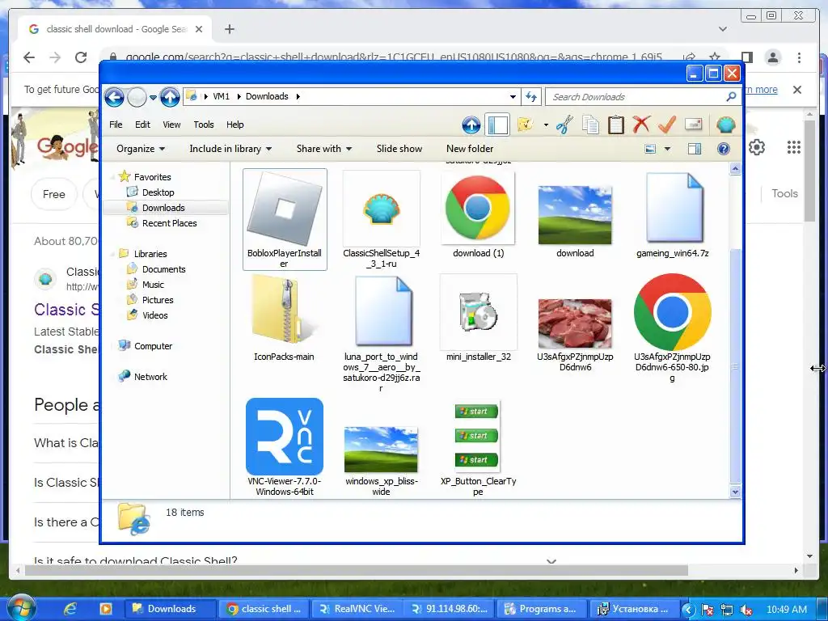
Task: Open Internet Explorer from taskbar
Action: coord(70,609)
